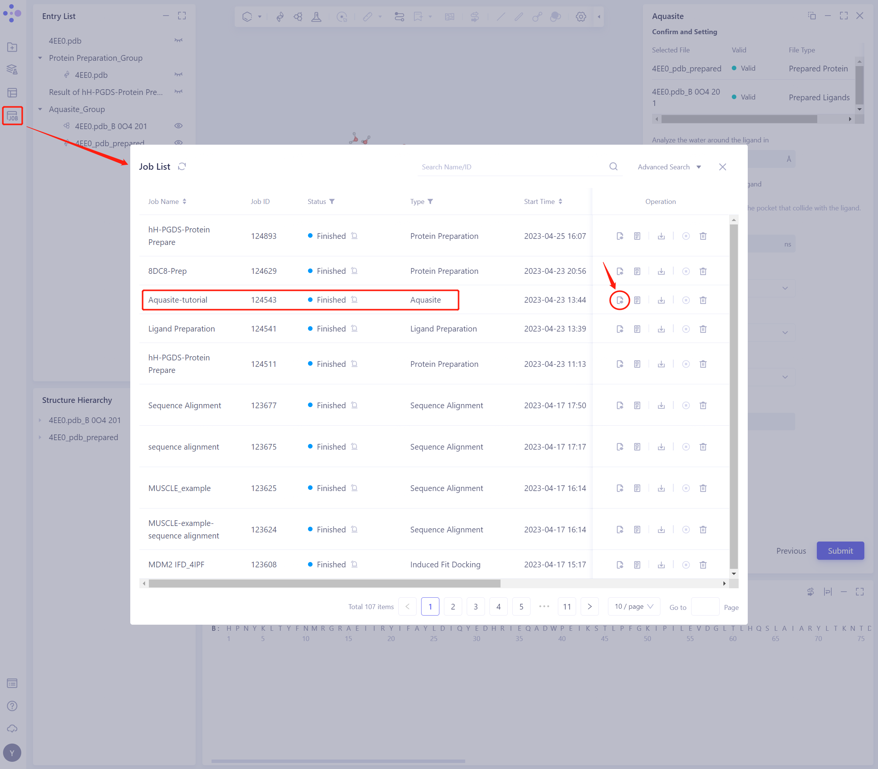Go to page 2 of jobs
This screenshot has width=878, height=769.
click(453, 606)
